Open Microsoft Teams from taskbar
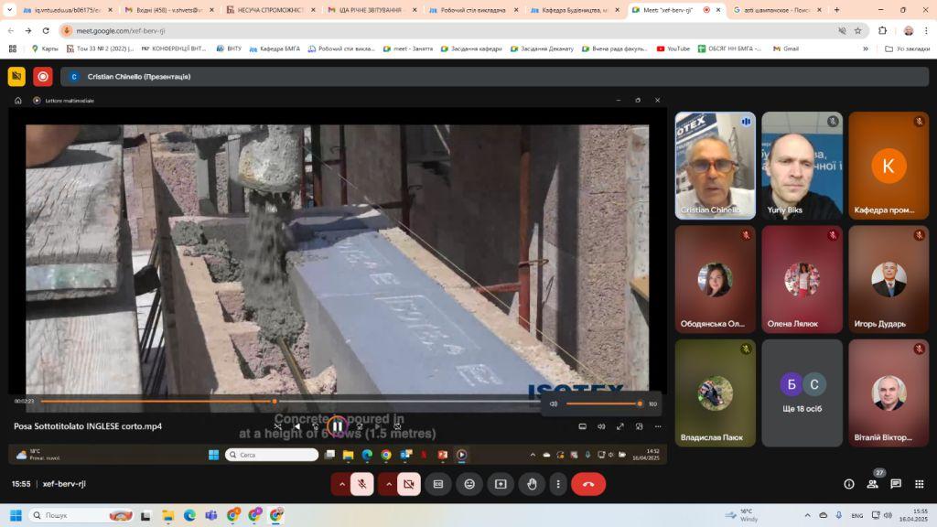Viewport: 937px width, 527px height. point(211,515)
